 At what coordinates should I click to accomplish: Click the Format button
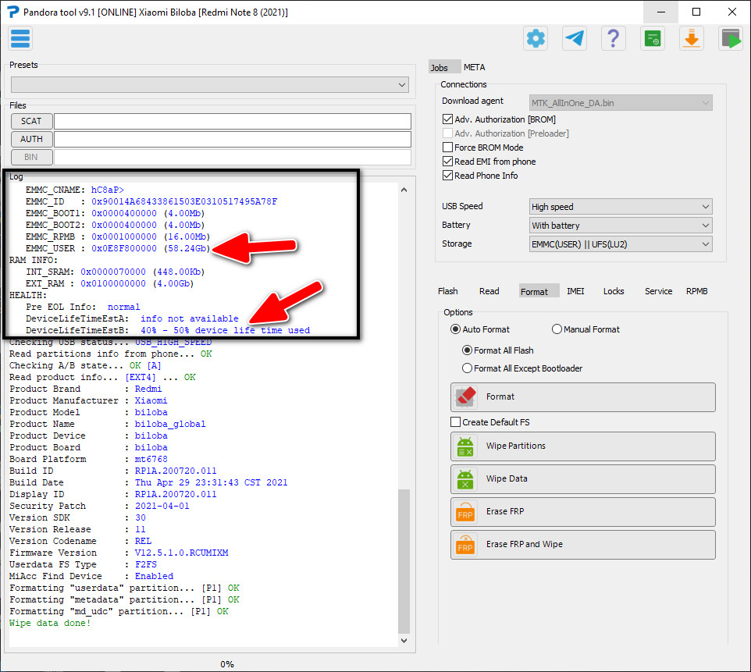click(583, 397)
